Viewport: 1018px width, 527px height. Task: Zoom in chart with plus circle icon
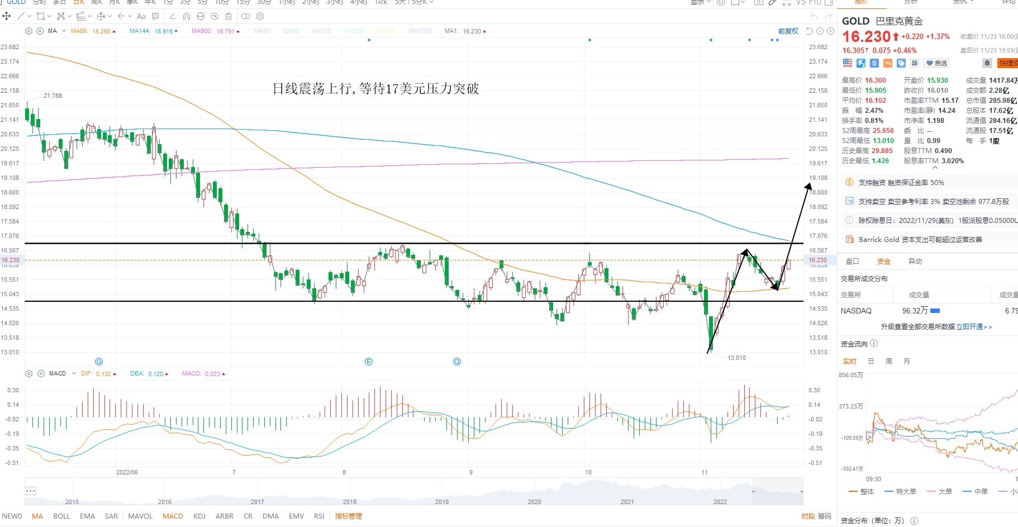(830, 31)
